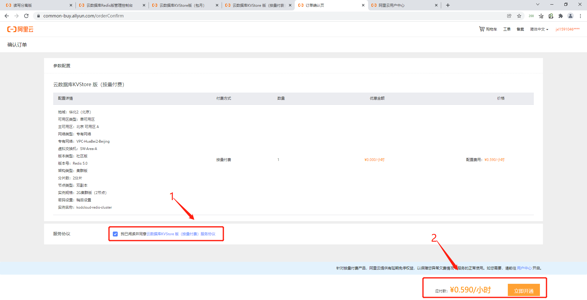
Task: Switch to KVStore 版（按量付费）tab
Action: pos(258,5)
